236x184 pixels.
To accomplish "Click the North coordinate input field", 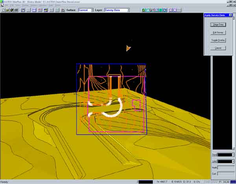I will pos(226,168).
